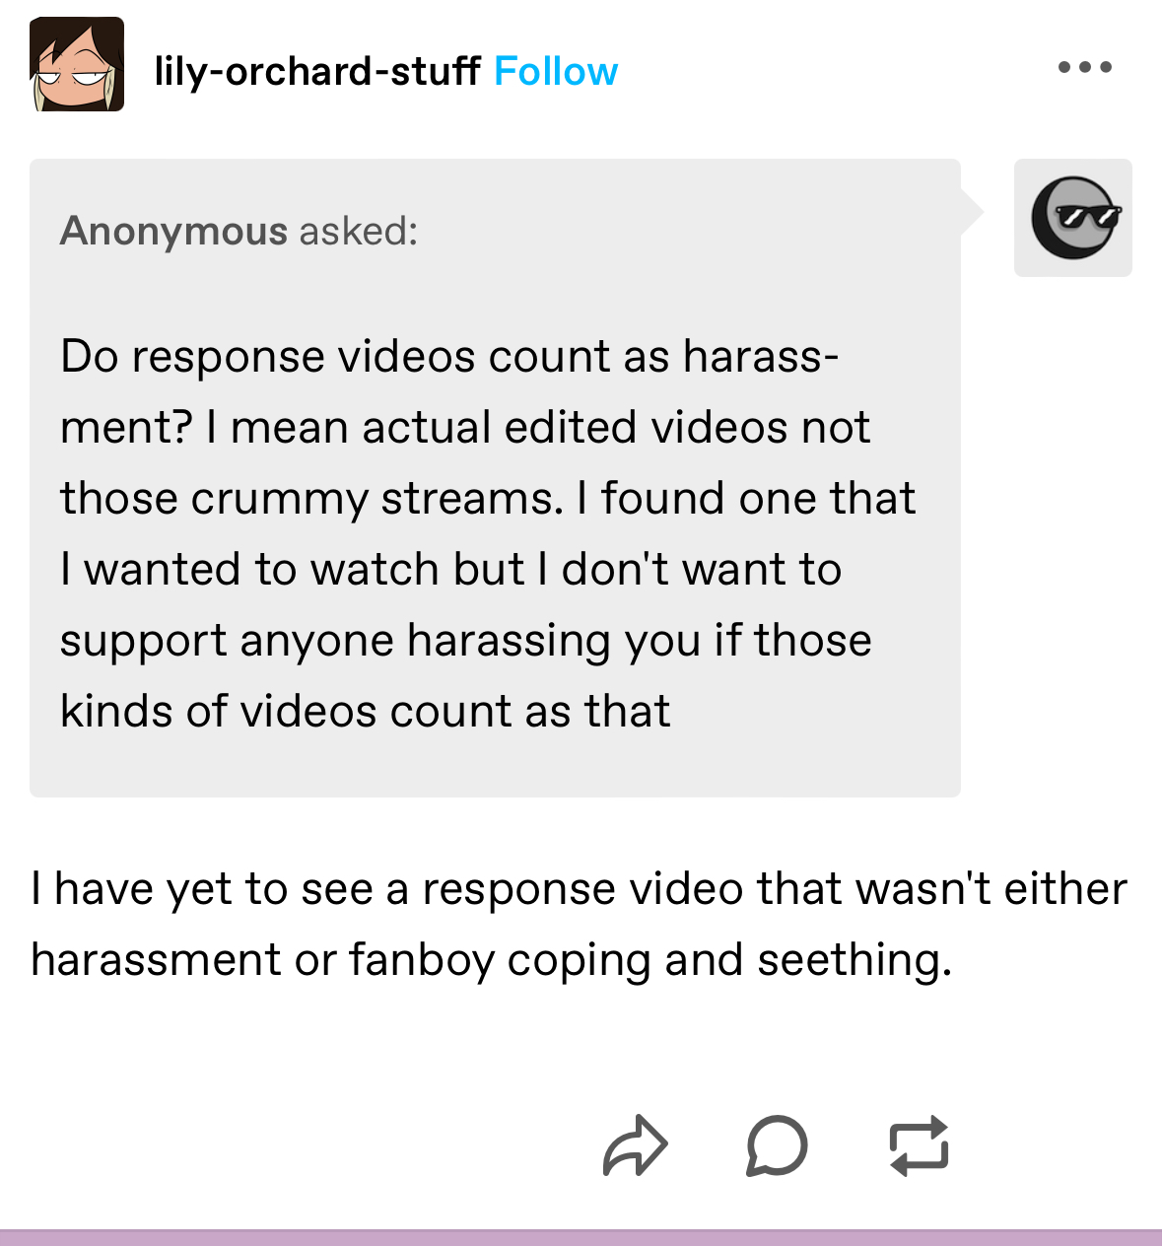Viewport: 1162px width, 1246px height.
Task: Follow the lily-orchard-stuff blog
Action: pyautogui.click(x=556, y=71)
